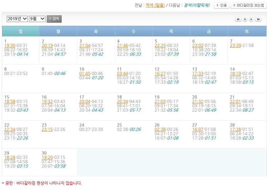The image size is (273, 194).
Task: Open 바다갈라짐 보는법 guide button
Action: click(x=249, y=5)
